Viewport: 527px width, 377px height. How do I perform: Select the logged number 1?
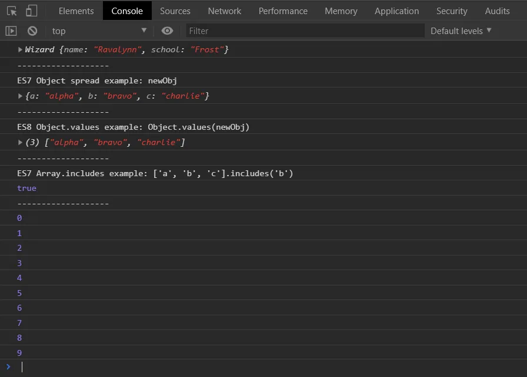tap(19, 233)
